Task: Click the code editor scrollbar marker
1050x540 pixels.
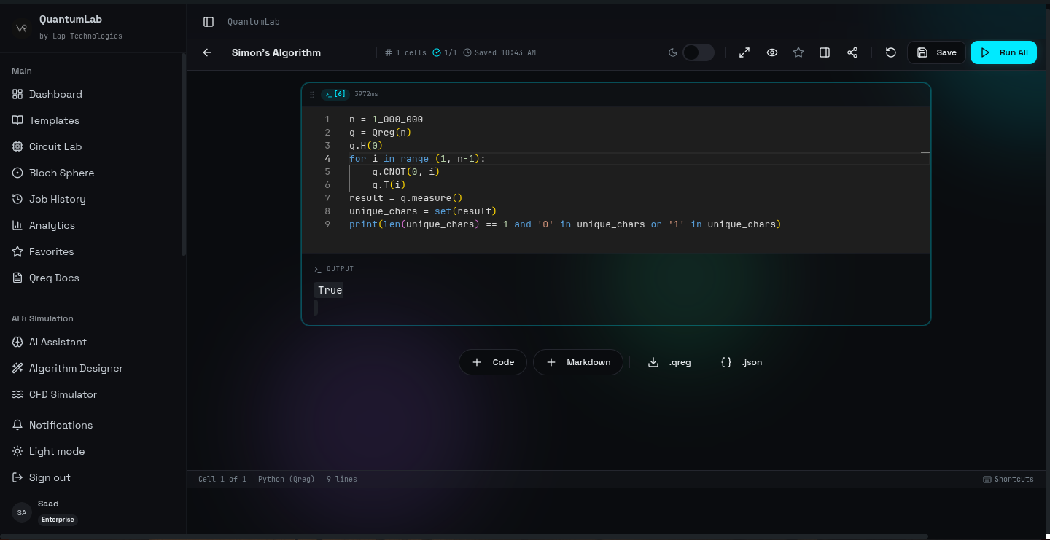Action: tap(925, 152)
